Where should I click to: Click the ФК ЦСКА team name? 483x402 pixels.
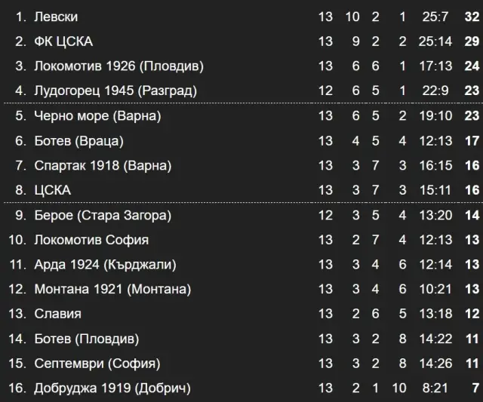pyautogui.click(x=63, y=41)
